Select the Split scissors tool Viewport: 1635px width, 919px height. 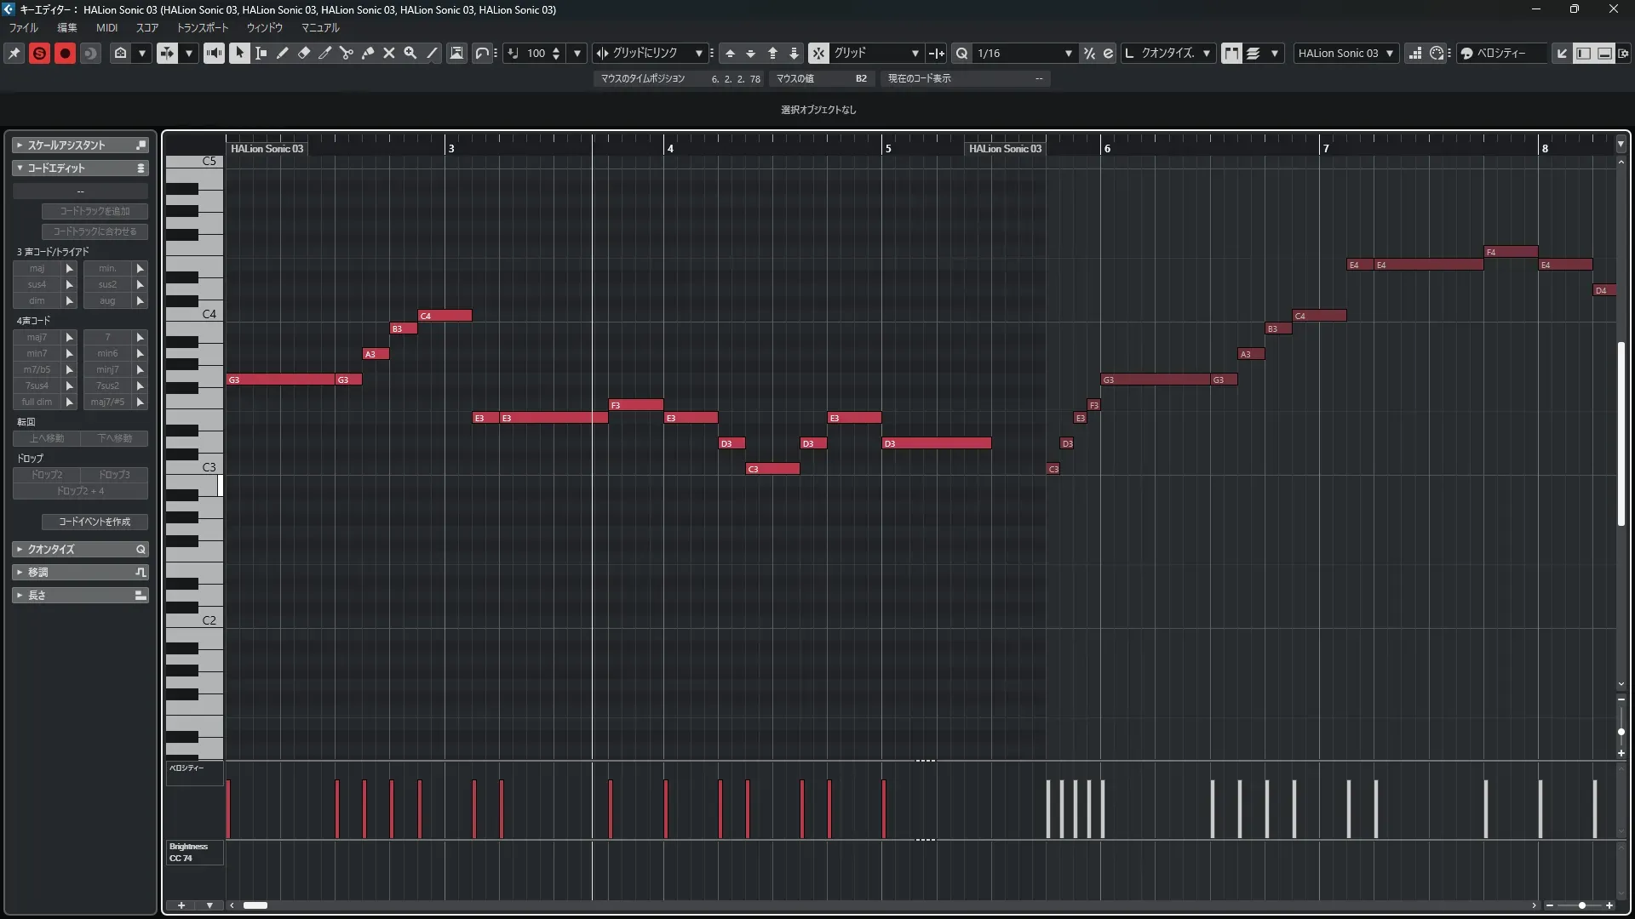[346, 53]
